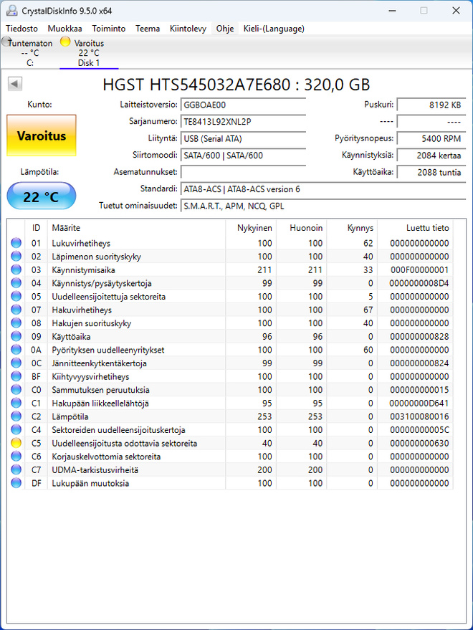Open the Kiintolevy menu
The image size is (473, 630).
pos(188,29)
